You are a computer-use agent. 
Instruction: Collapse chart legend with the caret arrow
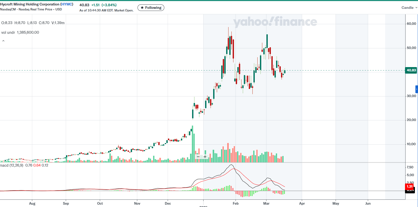[3, 41]
